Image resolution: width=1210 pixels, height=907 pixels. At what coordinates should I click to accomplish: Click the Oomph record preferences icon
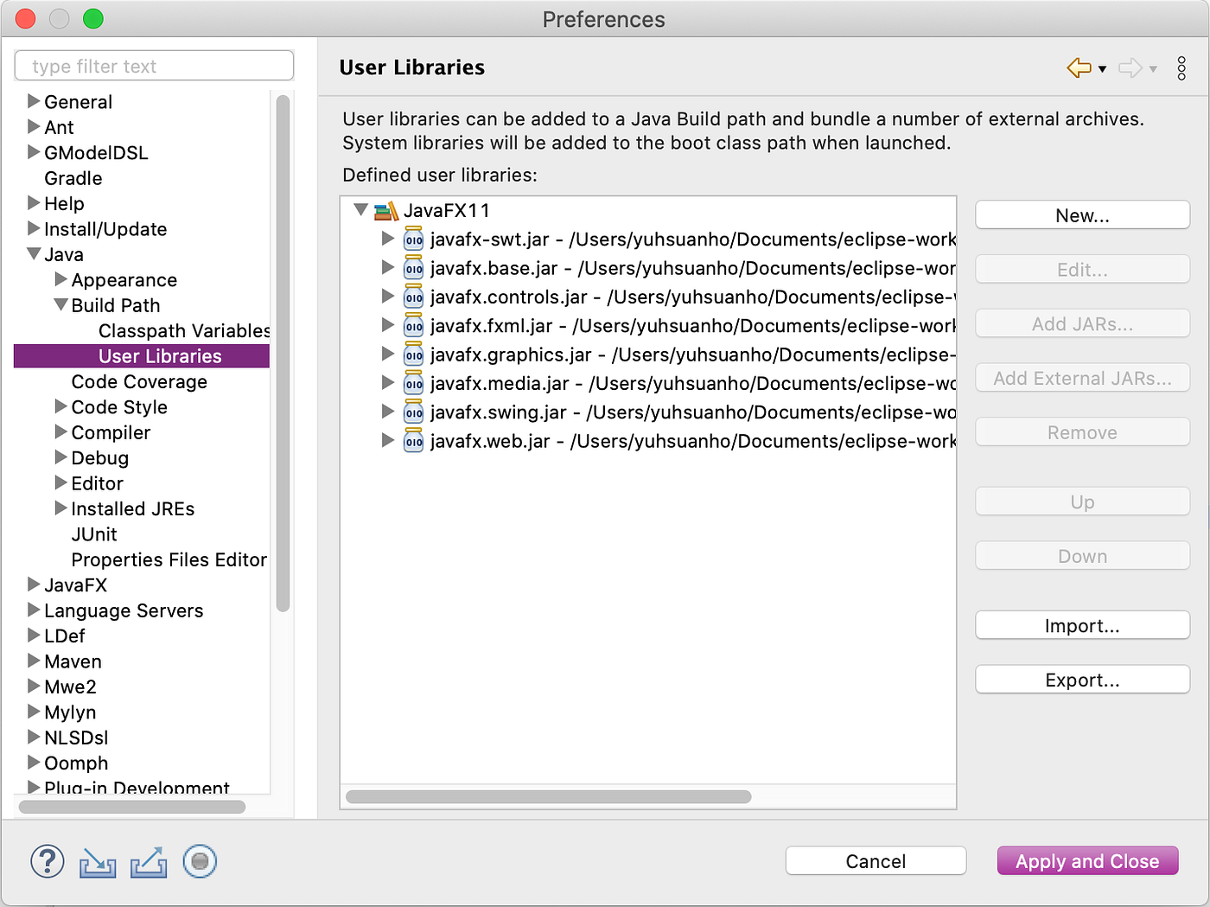pyautogui.click(x=200, y=861)
